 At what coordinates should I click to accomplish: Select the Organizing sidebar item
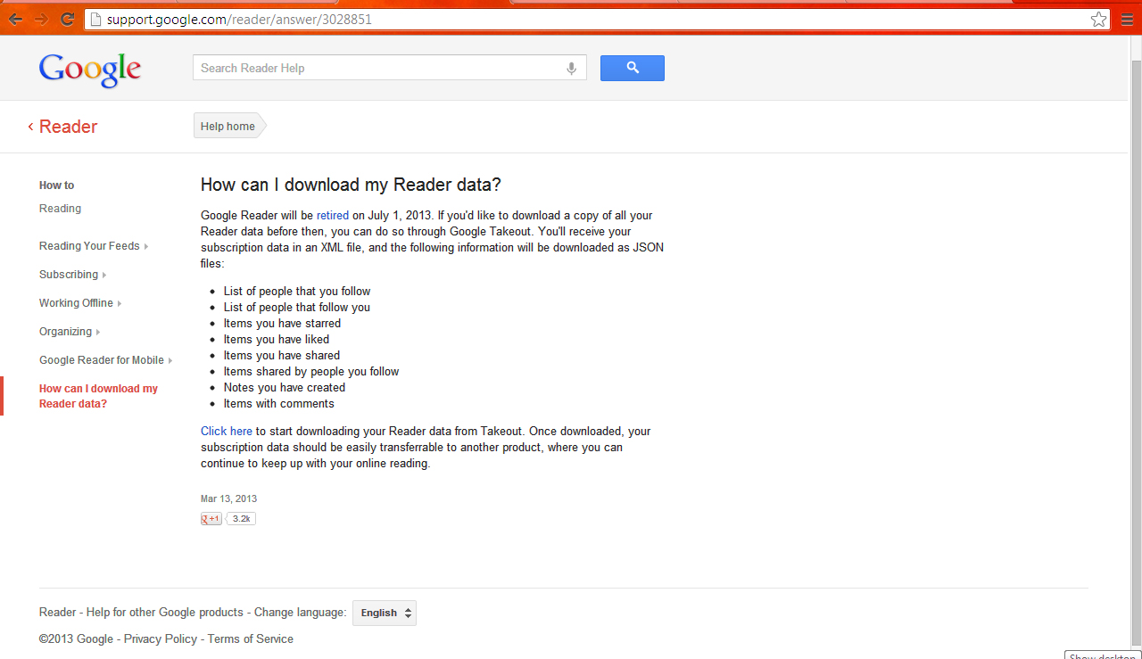point(70,332)
